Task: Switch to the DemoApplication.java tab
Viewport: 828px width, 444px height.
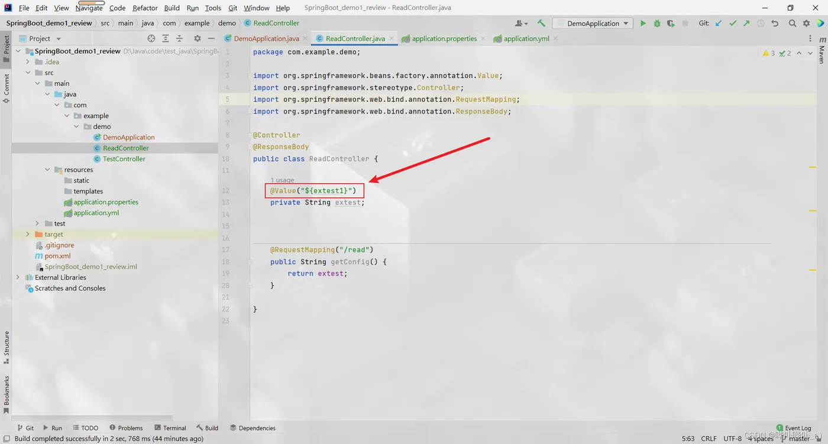Action: point(266,38)
